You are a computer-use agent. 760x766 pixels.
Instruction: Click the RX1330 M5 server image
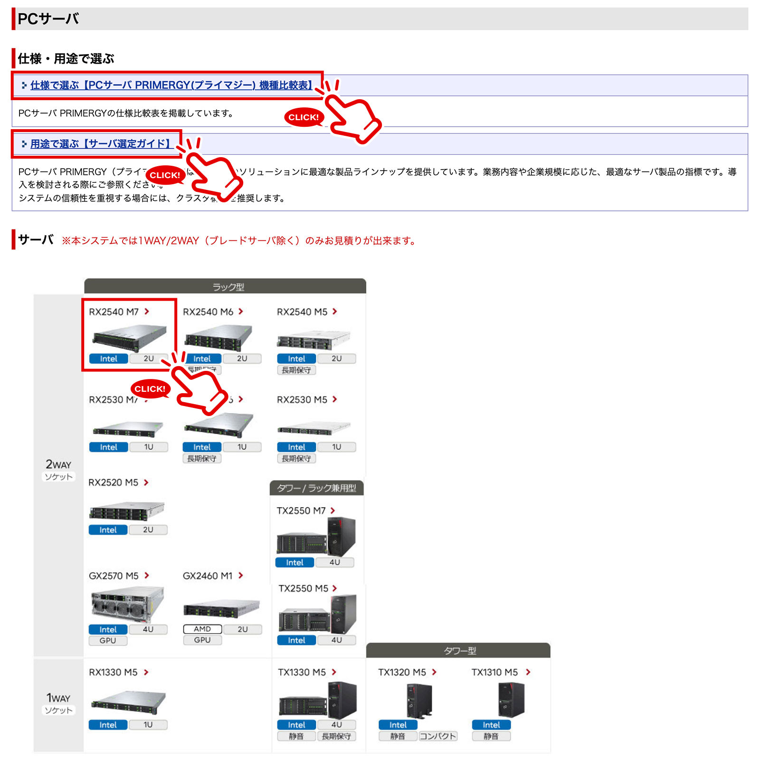128,703
